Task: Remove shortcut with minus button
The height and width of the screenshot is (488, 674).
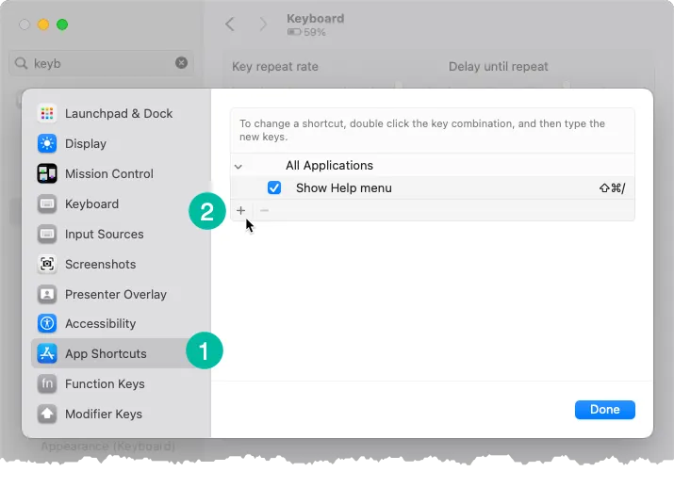Action: (264, 210)
